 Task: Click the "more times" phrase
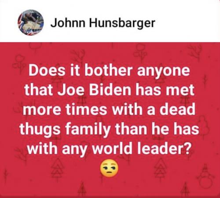(x=65, y=109)
